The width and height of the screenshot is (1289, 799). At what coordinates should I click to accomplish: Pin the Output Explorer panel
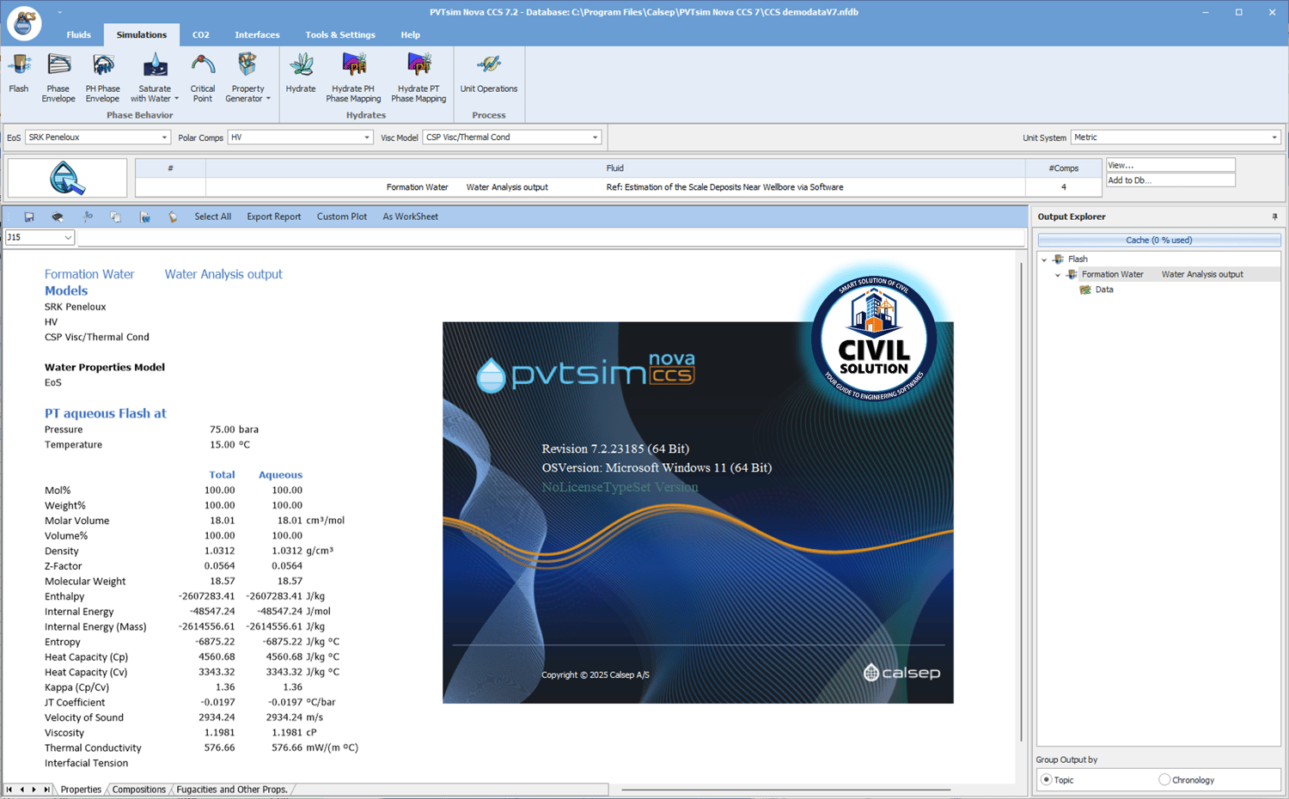(x=1274, y=217)
